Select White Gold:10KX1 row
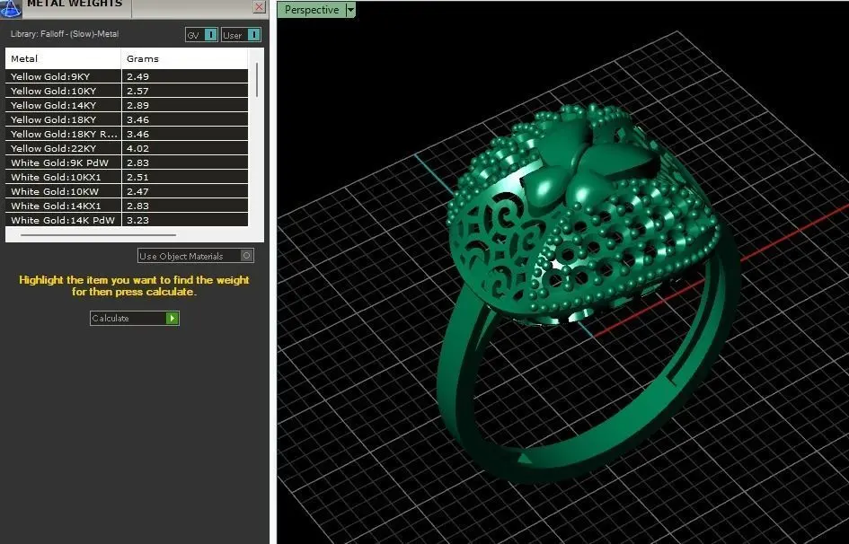The image size is (849, 544). pyautogui.click(x=127, y=177)
